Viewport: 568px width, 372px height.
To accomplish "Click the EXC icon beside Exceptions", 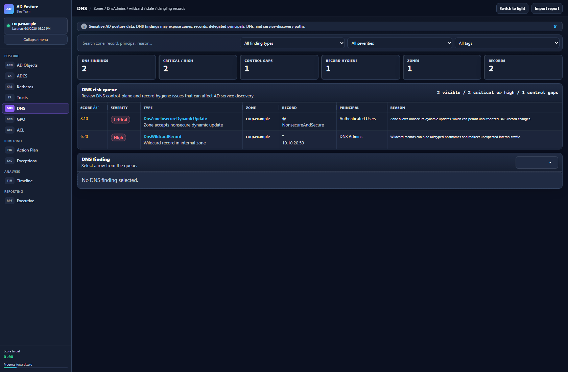I will (x=9, y=161).
